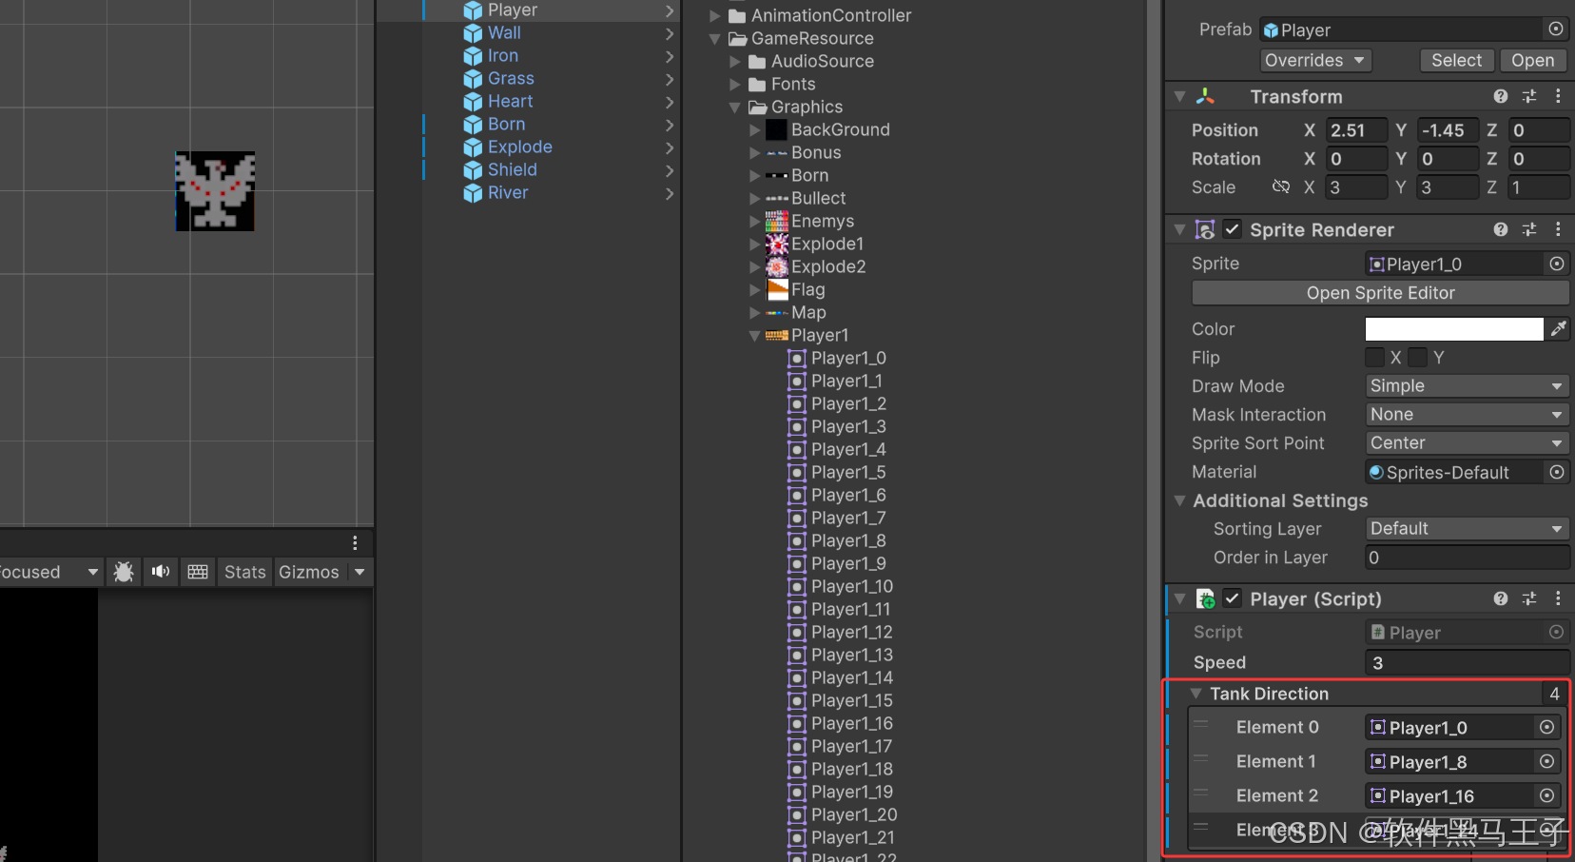Open Transform preset settings icon
The width and height of the screenshot is (1575, 862).
pos(1529,96)
